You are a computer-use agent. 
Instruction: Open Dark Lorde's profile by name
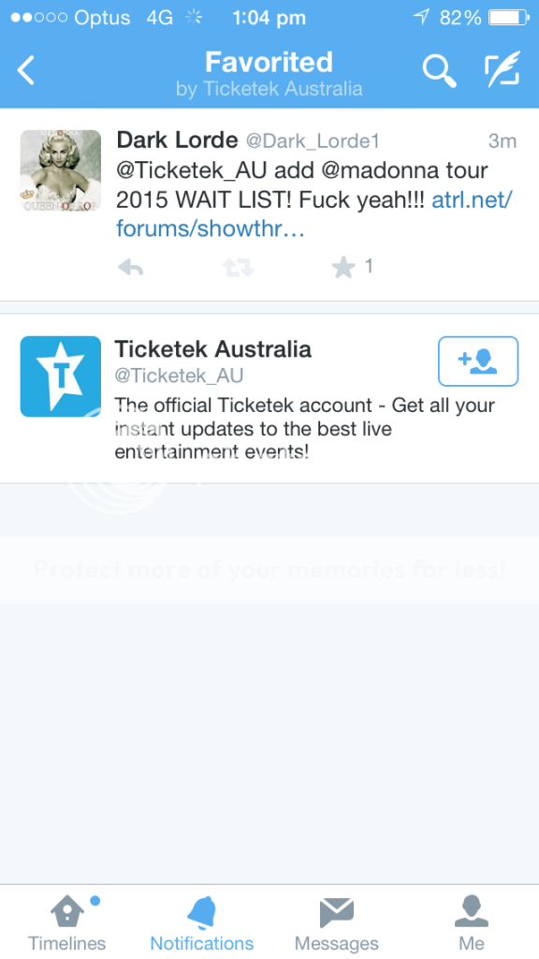point(177,140)
